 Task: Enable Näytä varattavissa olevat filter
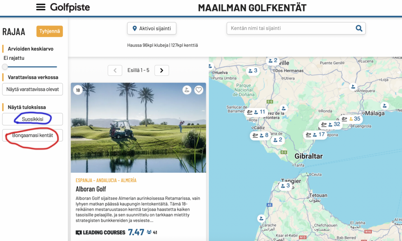(x=32, y=89)
